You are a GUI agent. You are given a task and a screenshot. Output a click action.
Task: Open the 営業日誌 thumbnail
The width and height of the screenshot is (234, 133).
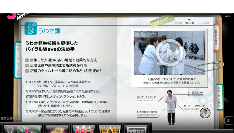coord(137,129)
